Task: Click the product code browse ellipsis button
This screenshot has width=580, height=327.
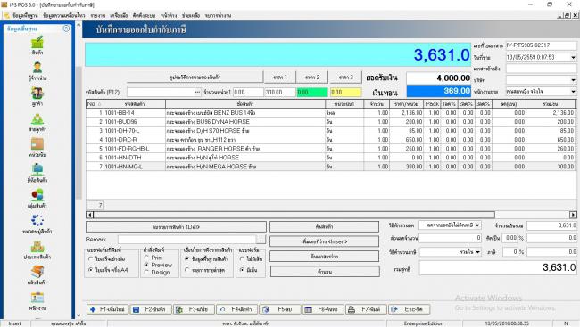Action: 197,92
